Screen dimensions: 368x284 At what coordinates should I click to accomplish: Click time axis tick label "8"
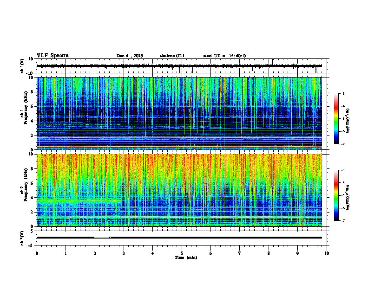pyautogui.click(x=269, y=253)
